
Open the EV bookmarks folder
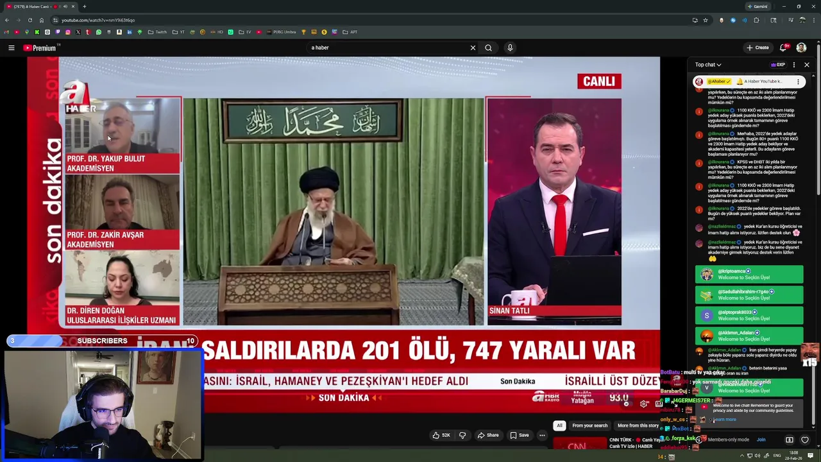pos(244,31)
